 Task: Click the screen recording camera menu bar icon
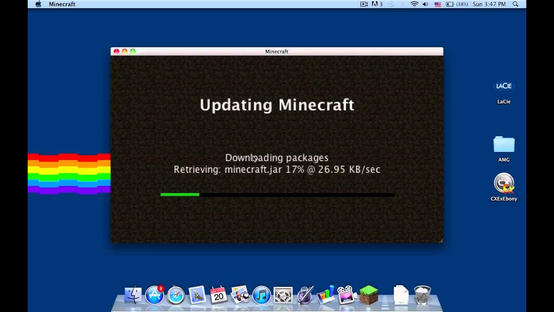(x=364, y=4)
